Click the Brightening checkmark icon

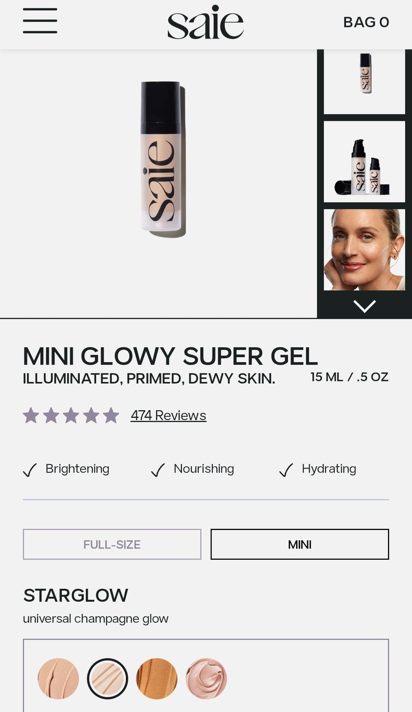click(x=30, y=470)
